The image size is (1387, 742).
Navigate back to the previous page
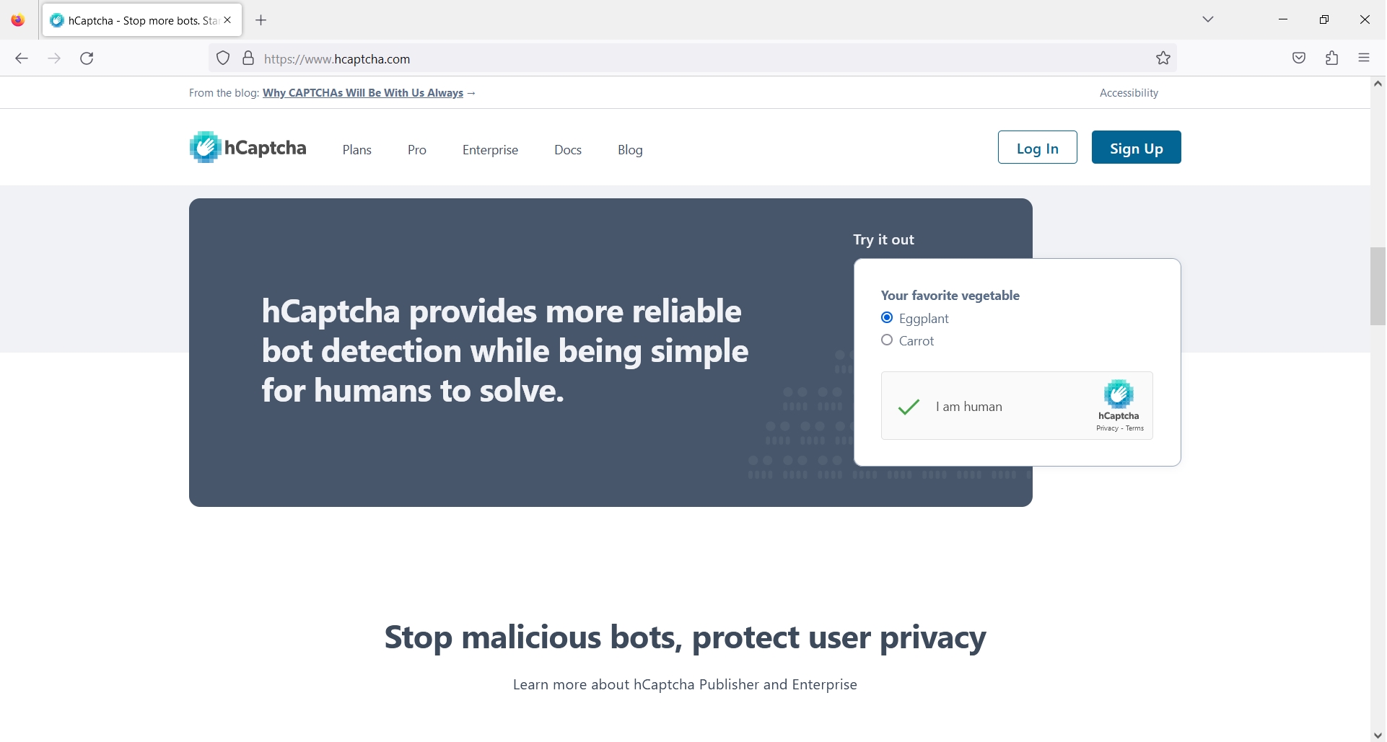(22, 58)
